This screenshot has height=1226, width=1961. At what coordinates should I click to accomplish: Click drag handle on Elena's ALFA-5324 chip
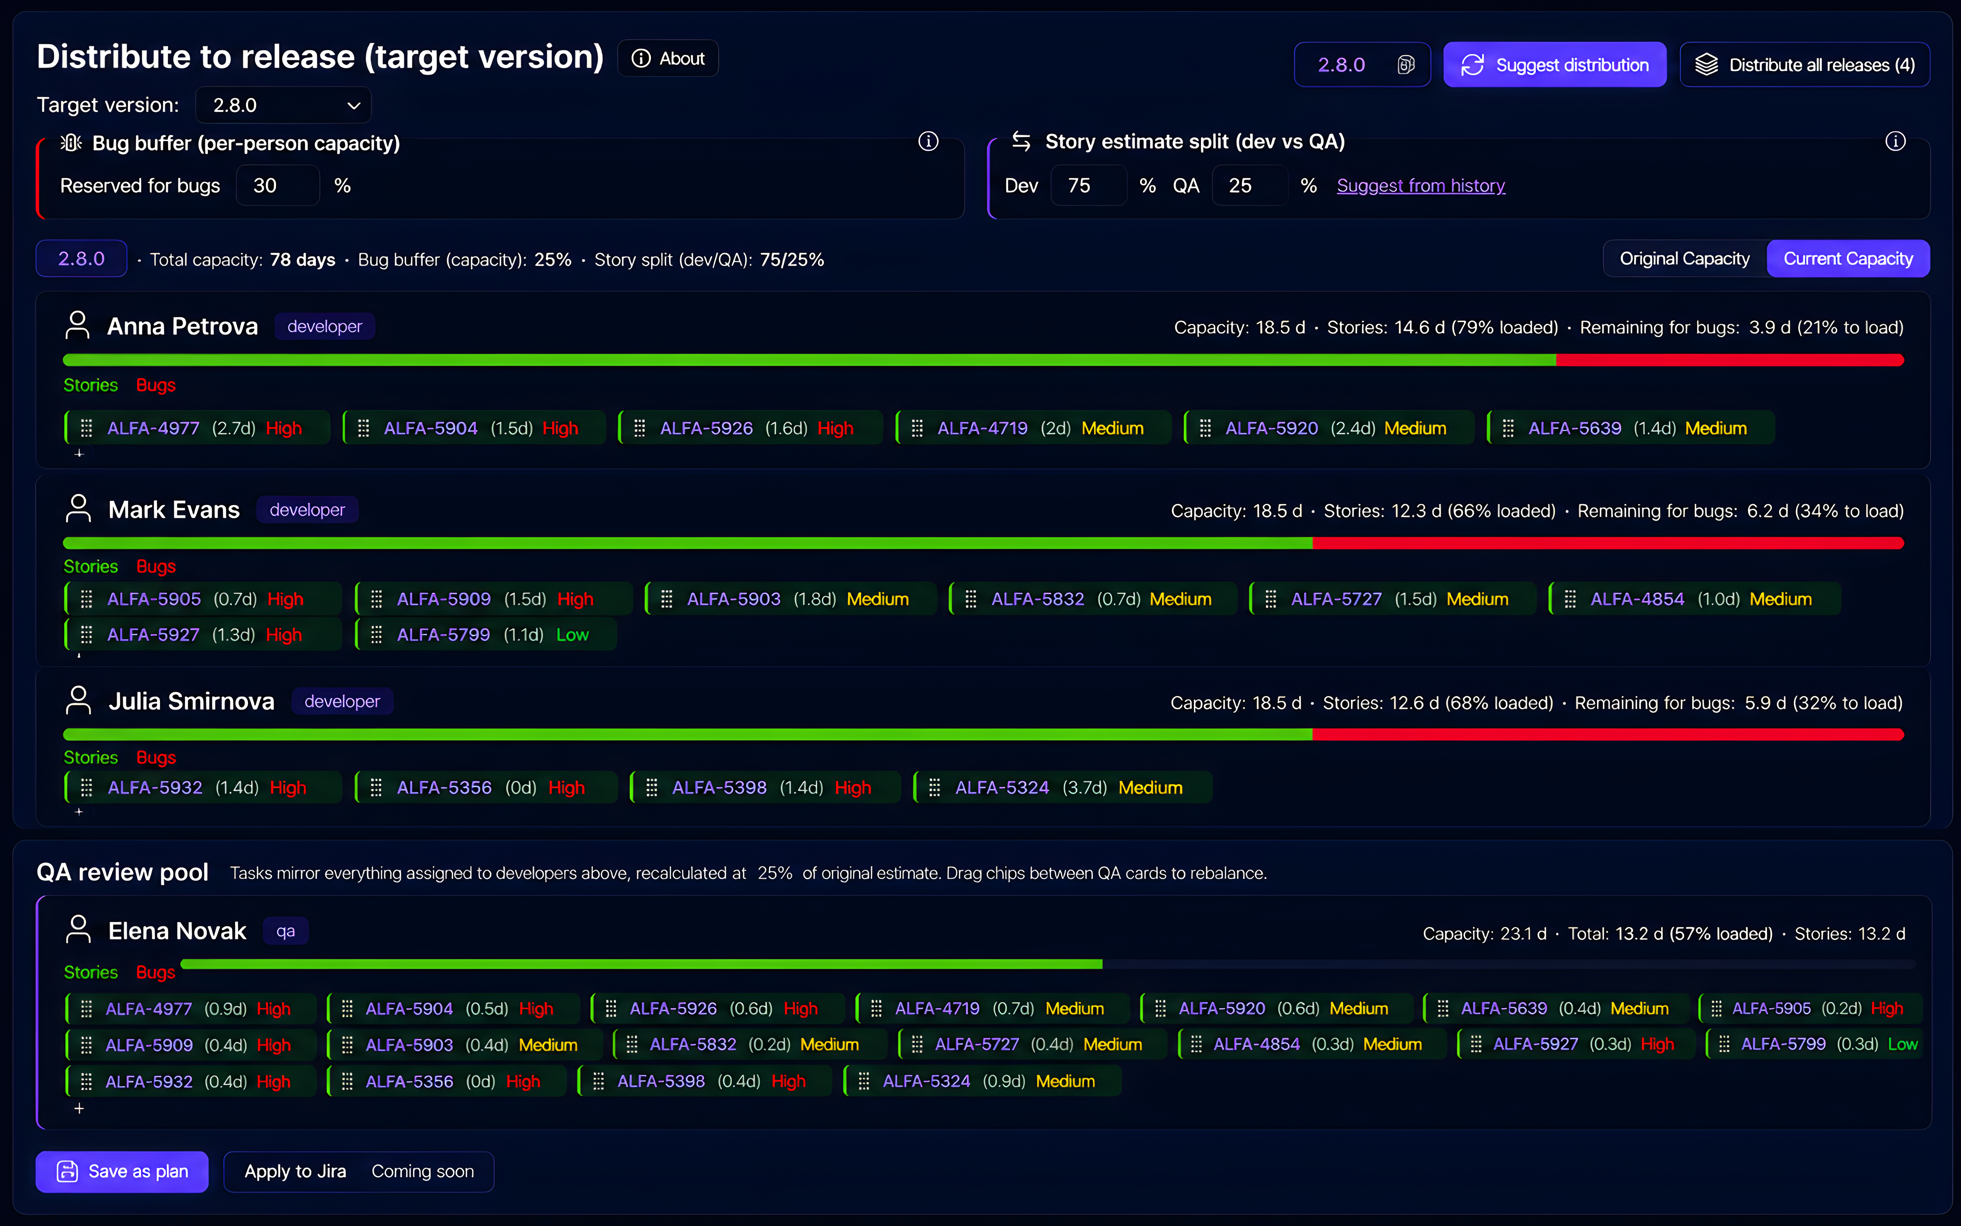tap(864, 1081)
